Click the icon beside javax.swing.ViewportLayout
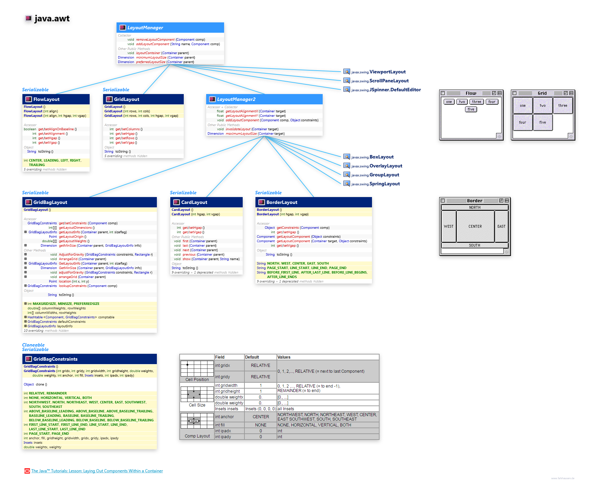Image resolution: width=594 pixels, height=494 pixels. [346, 72]
